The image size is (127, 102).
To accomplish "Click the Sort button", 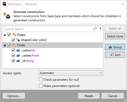I will tap(115, 55).
